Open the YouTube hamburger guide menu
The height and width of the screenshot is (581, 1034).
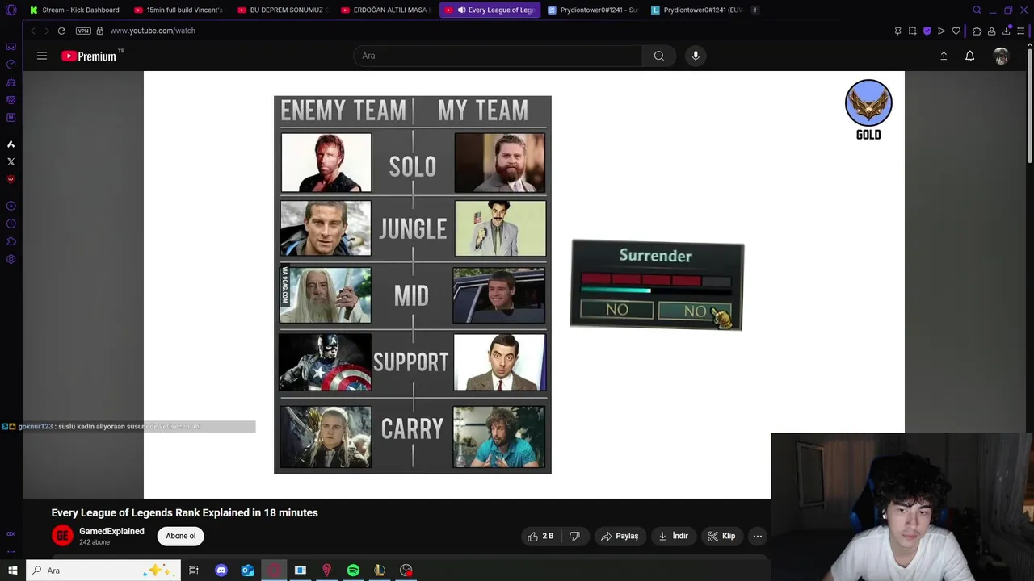[42, 56]
